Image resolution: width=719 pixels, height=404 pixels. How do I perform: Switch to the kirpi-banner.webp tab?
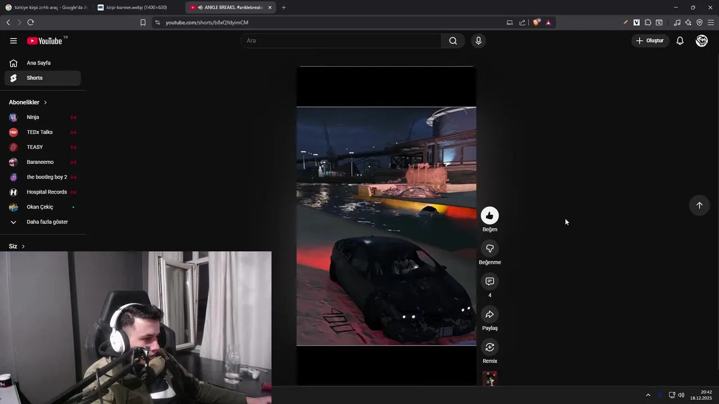pos(138,7)
